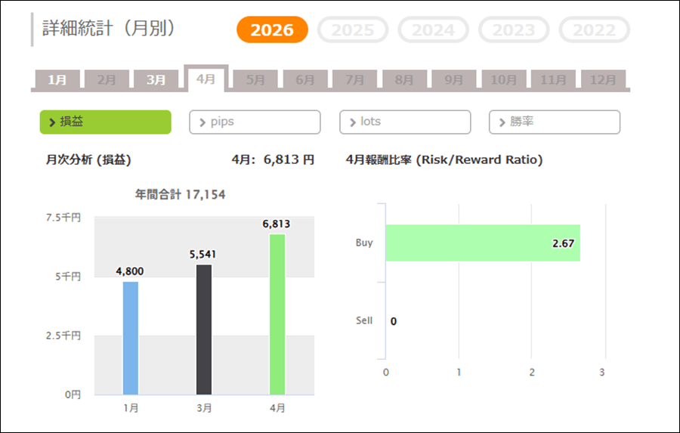Open the 2022 year statistics

[594, 30]
